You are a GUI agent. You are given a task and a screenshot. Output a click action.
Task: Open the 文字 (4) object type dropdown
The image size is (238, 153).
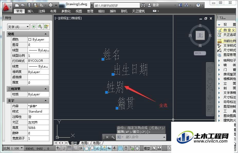(x=18, y=27)
